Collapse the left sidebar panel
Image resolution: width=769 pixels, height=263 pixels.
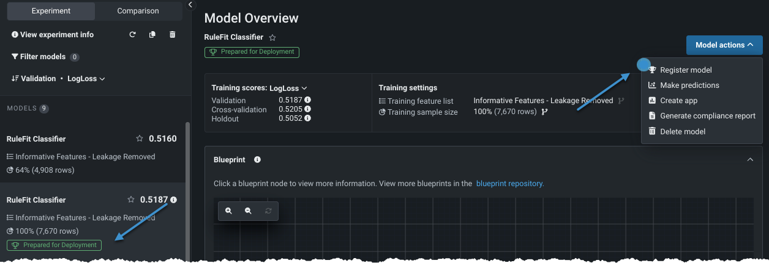click(190, 5)
